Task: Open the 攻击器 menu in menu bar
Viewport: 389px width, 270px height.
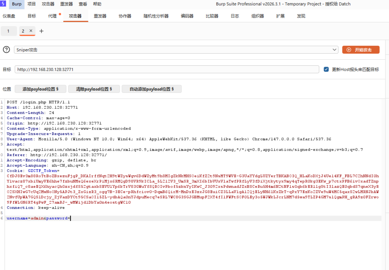Action: click(x=48, y=4)
